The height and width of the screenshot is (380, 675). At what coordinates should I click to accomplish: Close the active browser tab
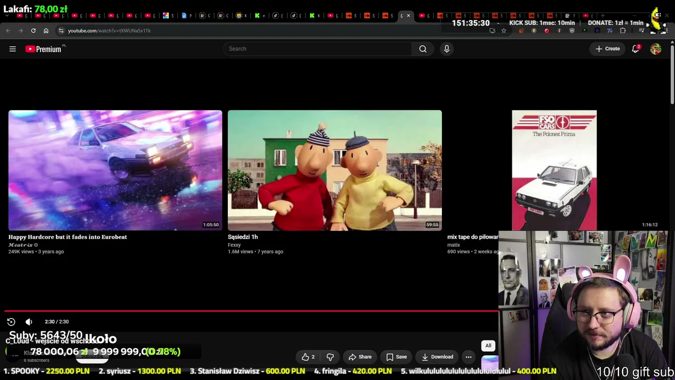pyautogui.click(x=408, y=15)
